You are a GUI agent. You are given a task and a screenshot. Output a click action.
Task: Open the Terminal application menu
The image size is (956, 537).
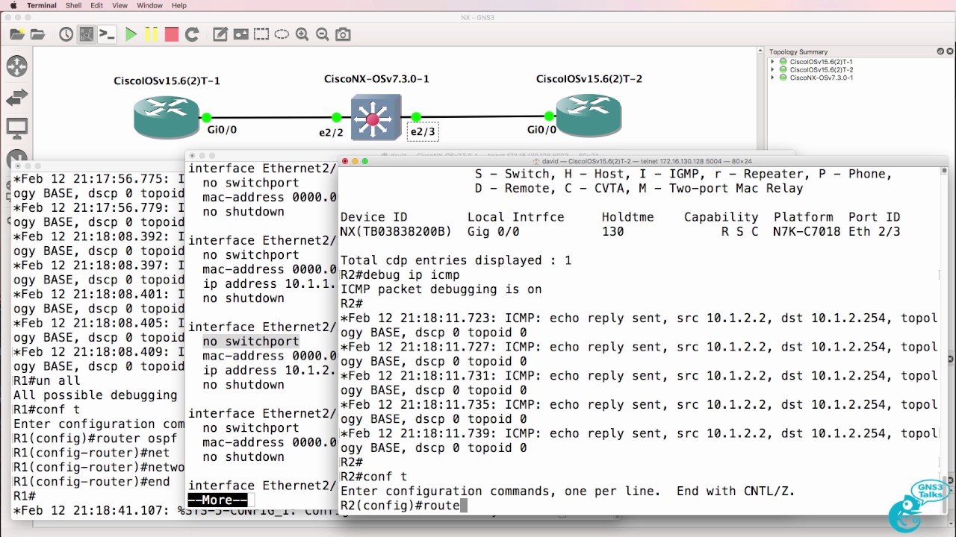pos(42,5)
